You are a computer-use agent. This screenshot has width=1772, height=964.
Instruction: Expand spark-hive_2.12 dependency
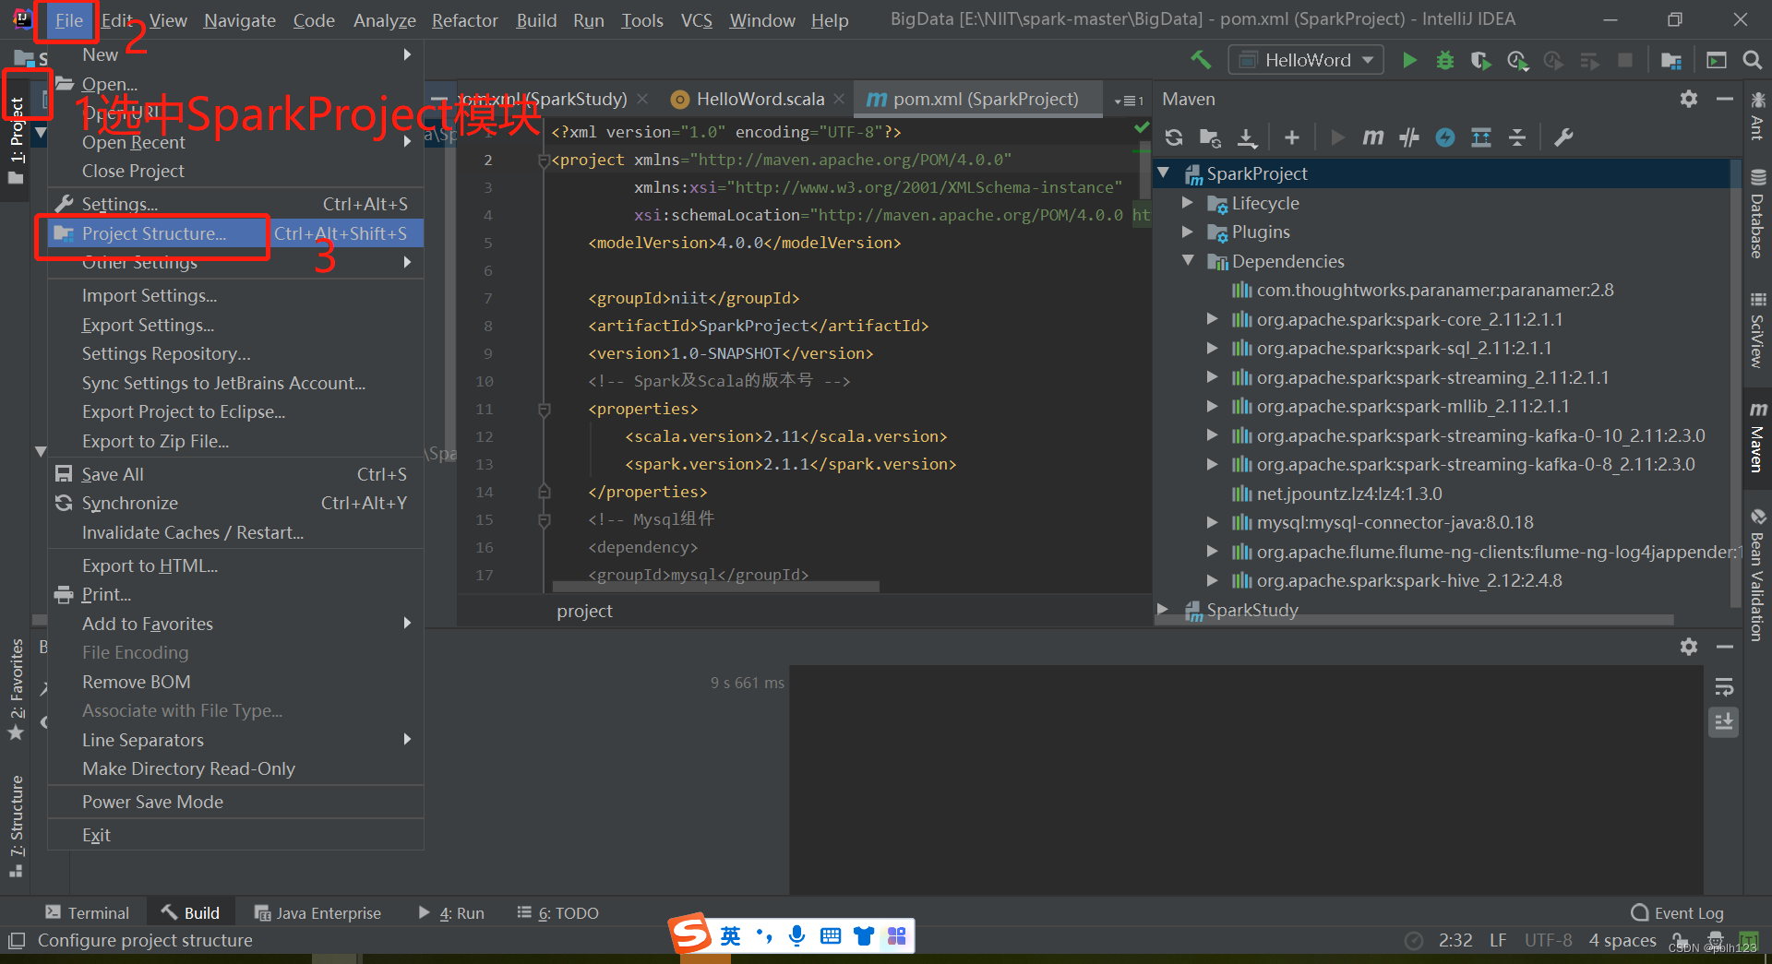[x=1213, y=580]
